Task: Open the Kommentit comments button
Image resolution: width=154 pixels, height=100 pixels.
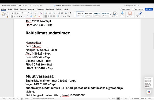Action: pos(125,9)
